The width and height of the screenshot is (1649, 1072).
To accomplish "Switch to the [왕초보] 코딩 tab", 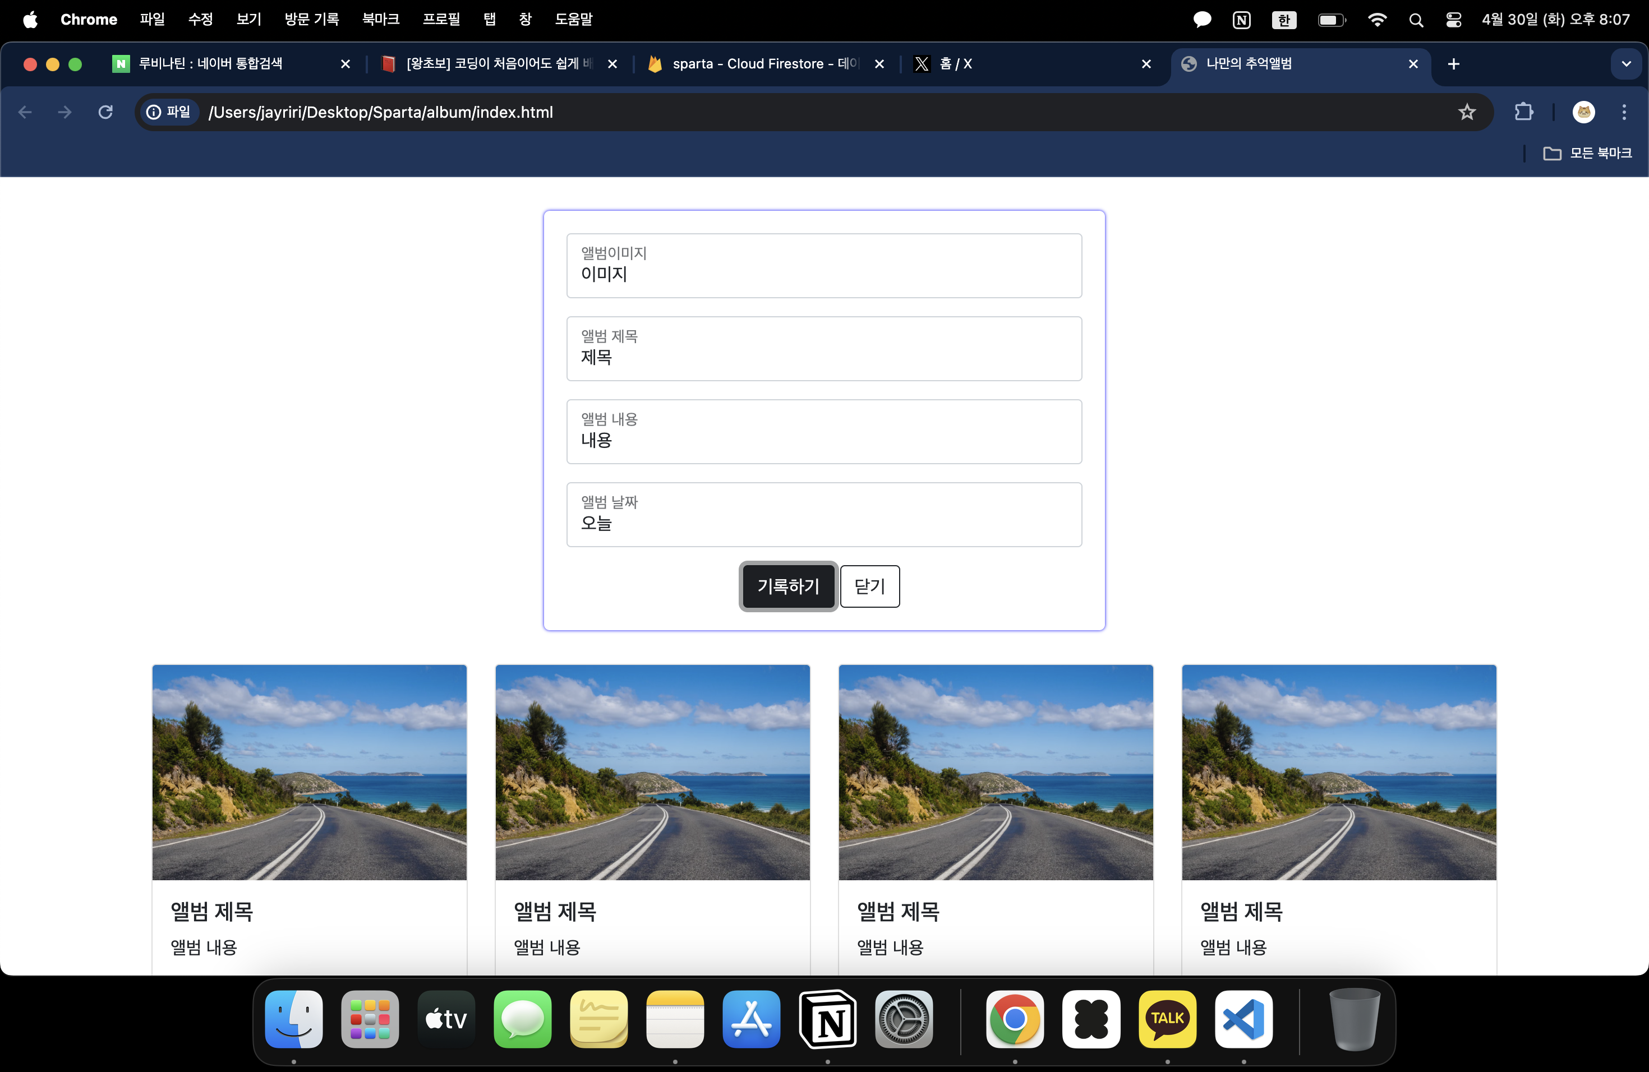I will (x=499, y=64).
